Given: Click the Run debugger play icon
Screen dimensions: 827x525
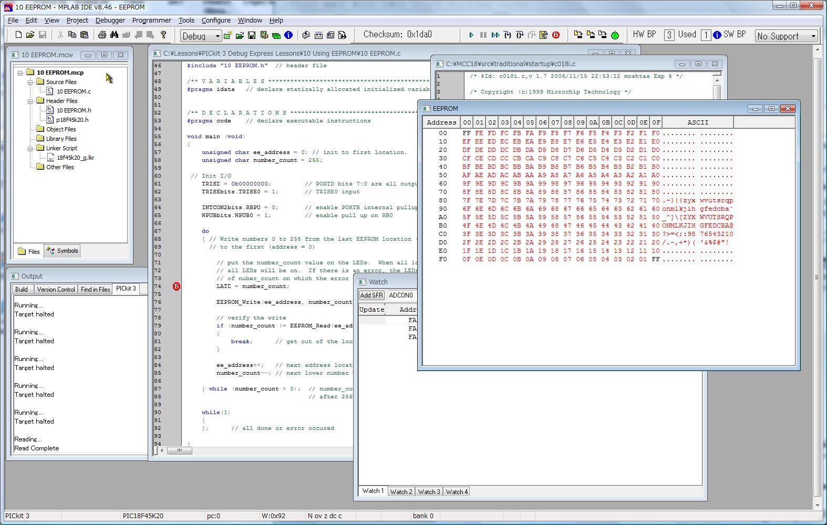Looking at the screenshot, I should tap(471, 35).
